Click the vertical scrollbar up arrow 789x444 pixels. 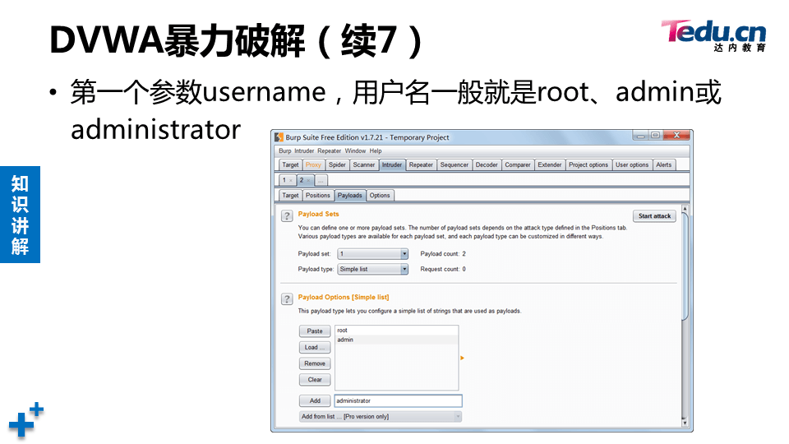coord(685,208)
